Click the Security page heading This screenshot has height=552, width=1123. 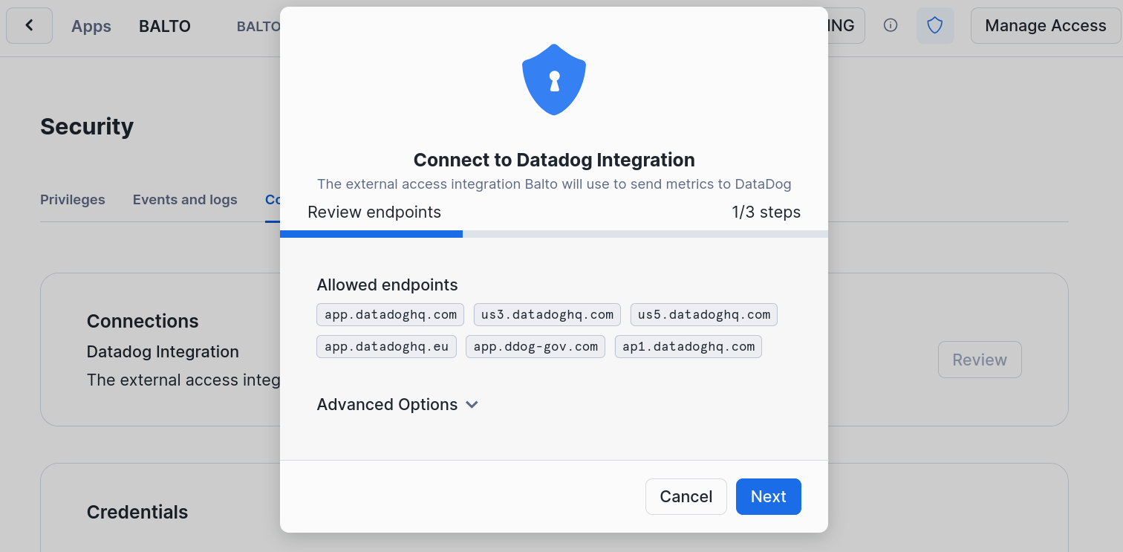coord(87,126)
